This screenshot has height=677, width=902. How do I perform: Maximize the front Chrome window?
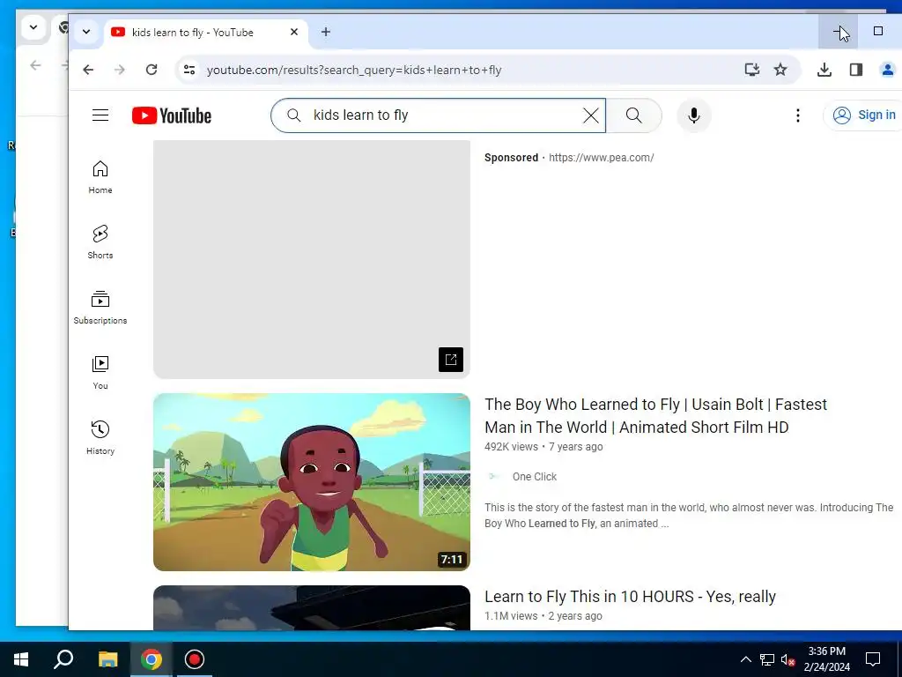pyautogui.click(x=878, y=31)
